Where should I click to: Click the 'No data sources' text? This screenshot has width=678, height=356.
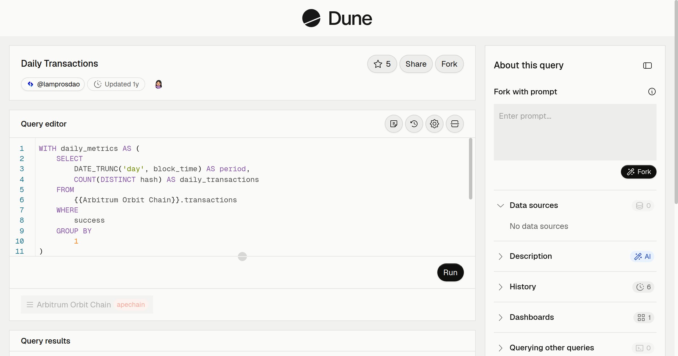coord(539,226)
